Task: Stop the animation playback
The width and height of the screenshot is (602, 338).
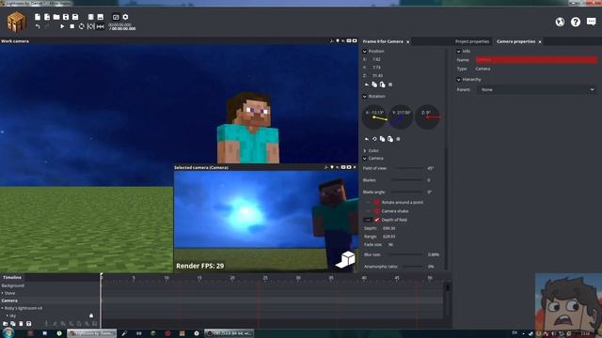Action: 71,26
